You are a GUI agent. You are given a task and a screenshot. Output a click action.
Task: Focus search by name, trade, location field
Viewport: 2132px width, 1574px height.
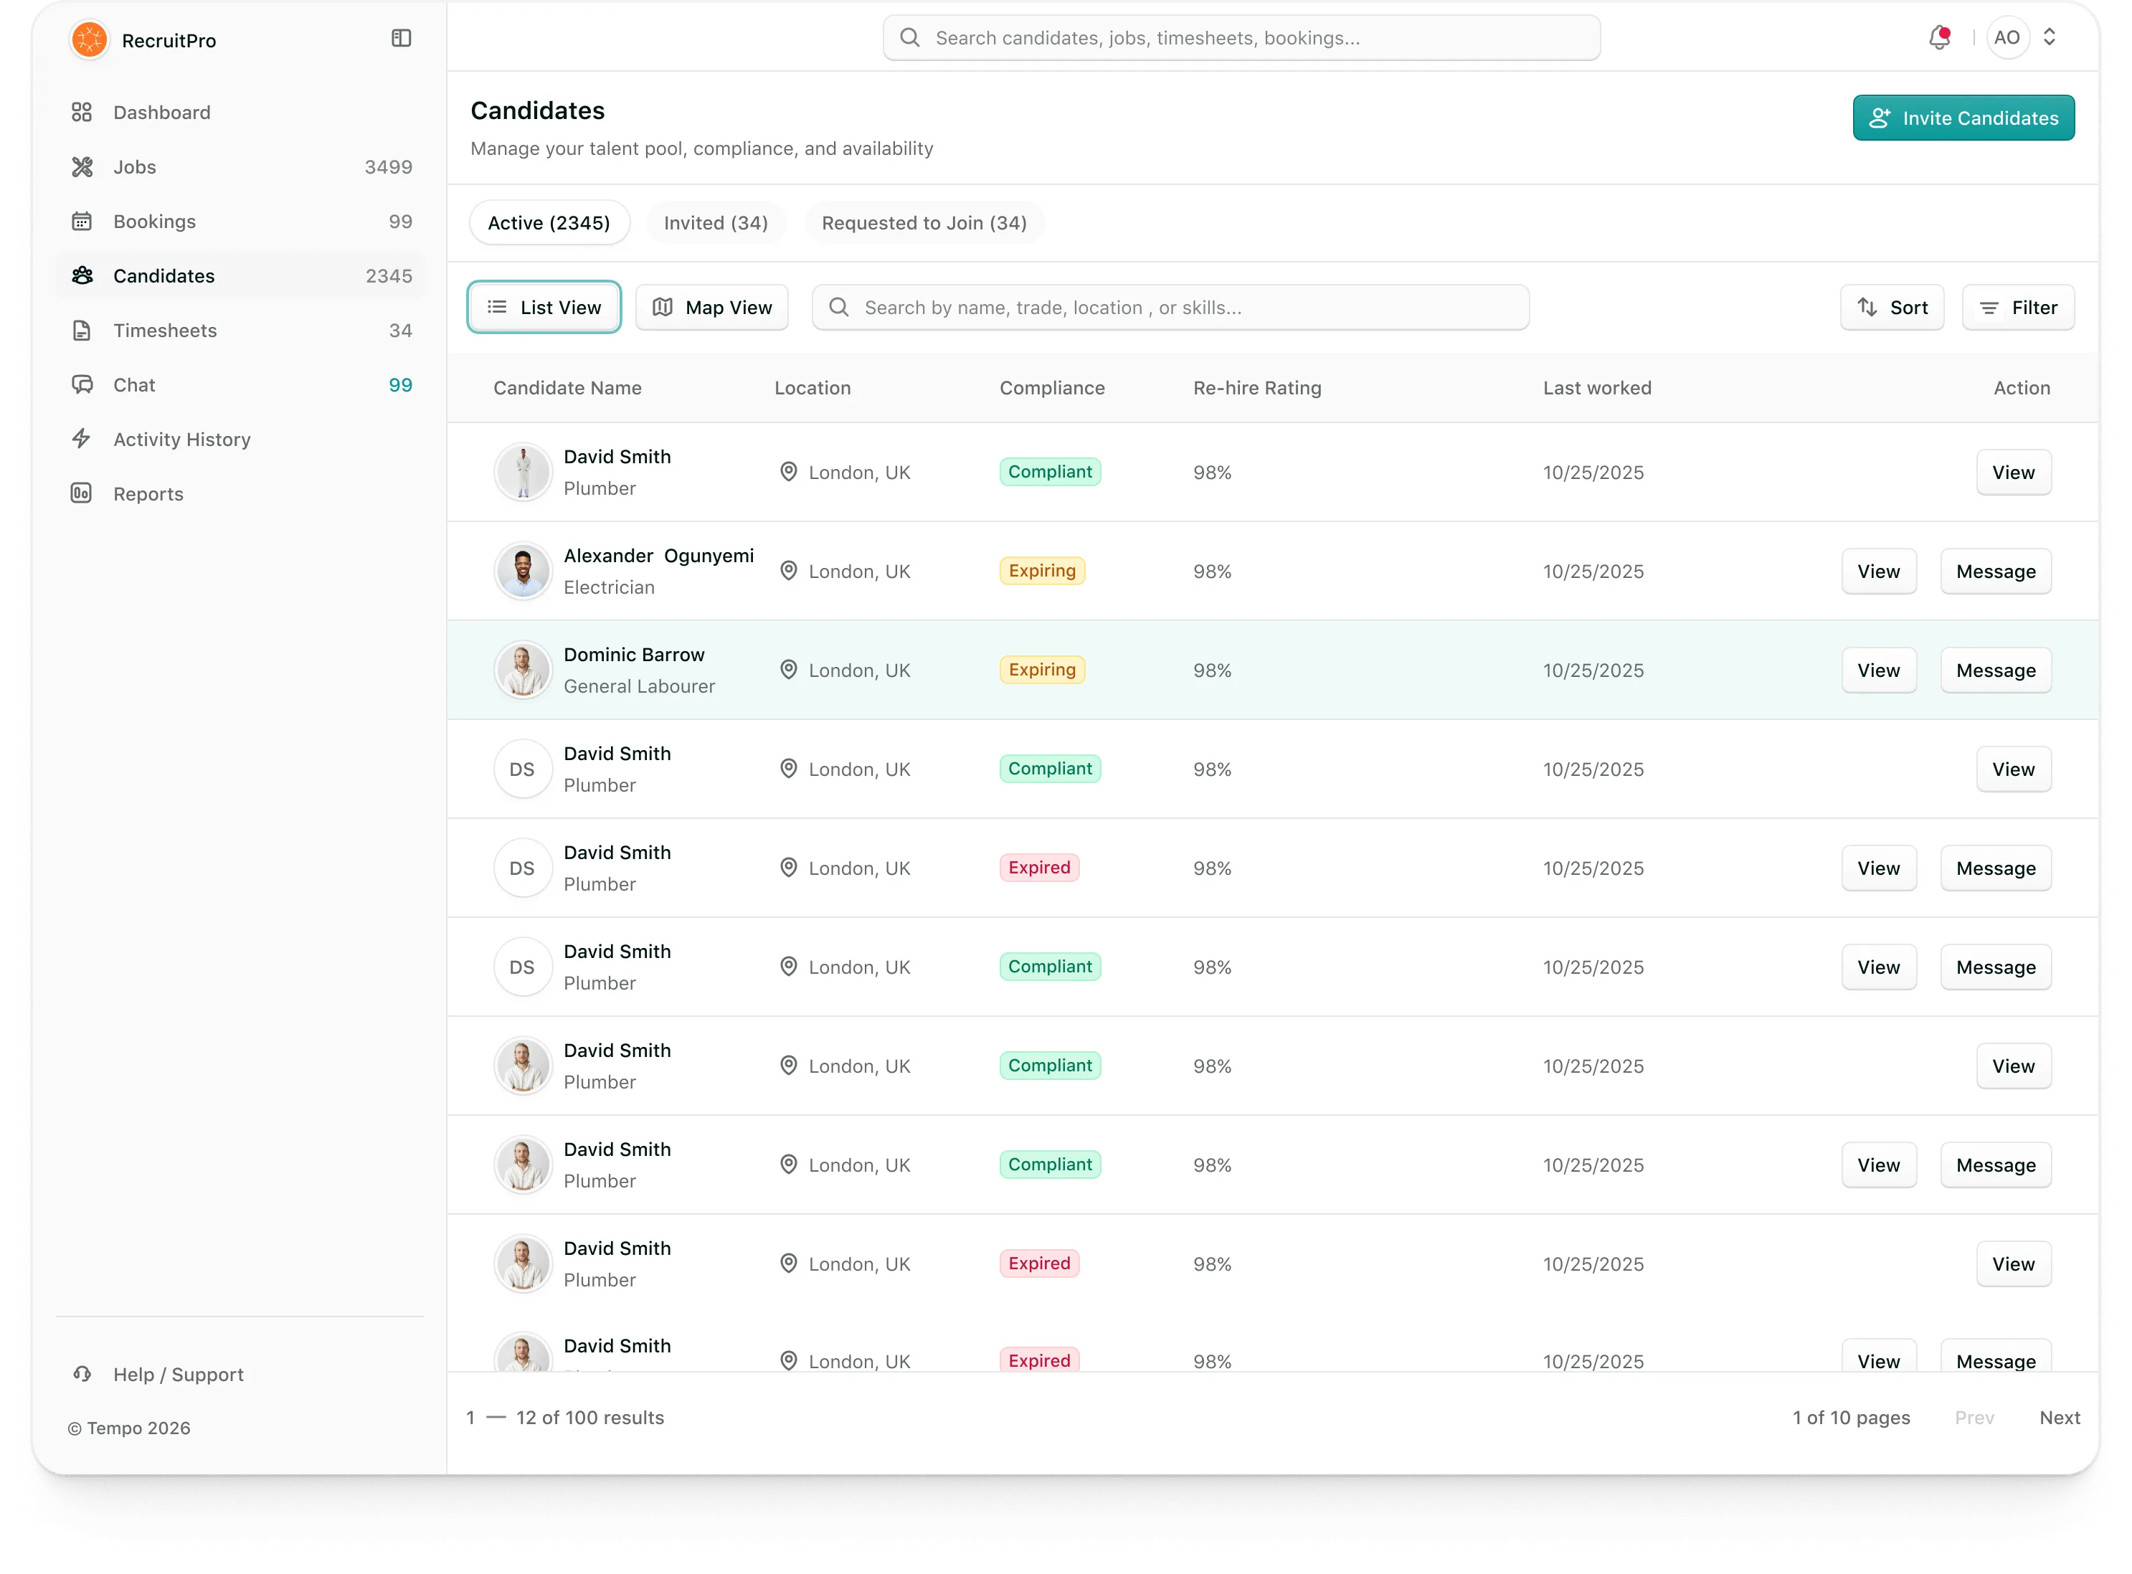tap(1170, 308)
